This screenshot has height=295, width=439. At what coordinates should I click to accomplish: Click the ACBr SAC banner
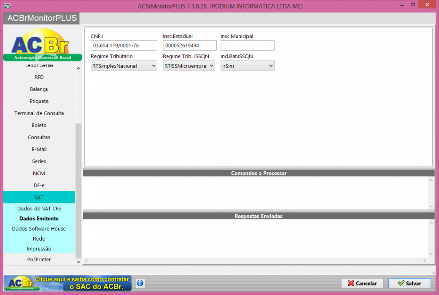[67, 283]
